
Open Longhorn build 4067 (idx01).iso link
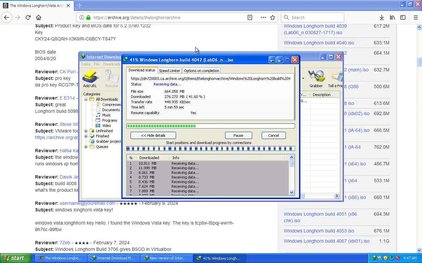point(327,241)
